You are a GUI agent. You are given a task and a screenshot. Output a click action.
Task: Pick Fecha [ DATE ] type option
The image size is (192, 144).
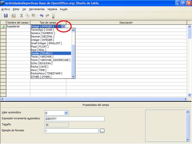tap(40, 67)
